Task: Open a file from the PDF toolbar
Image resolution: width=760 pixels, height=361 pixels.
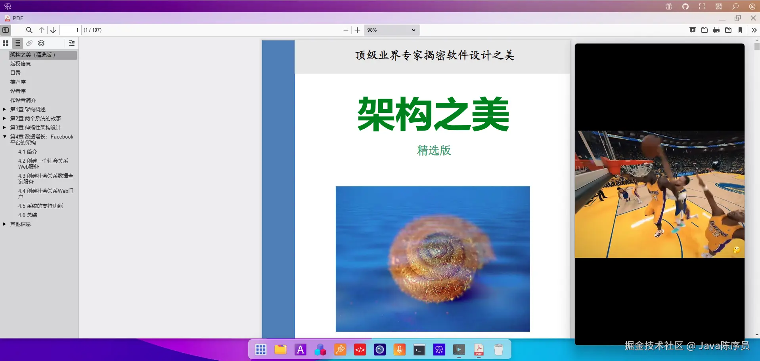Action: [704, 30]
